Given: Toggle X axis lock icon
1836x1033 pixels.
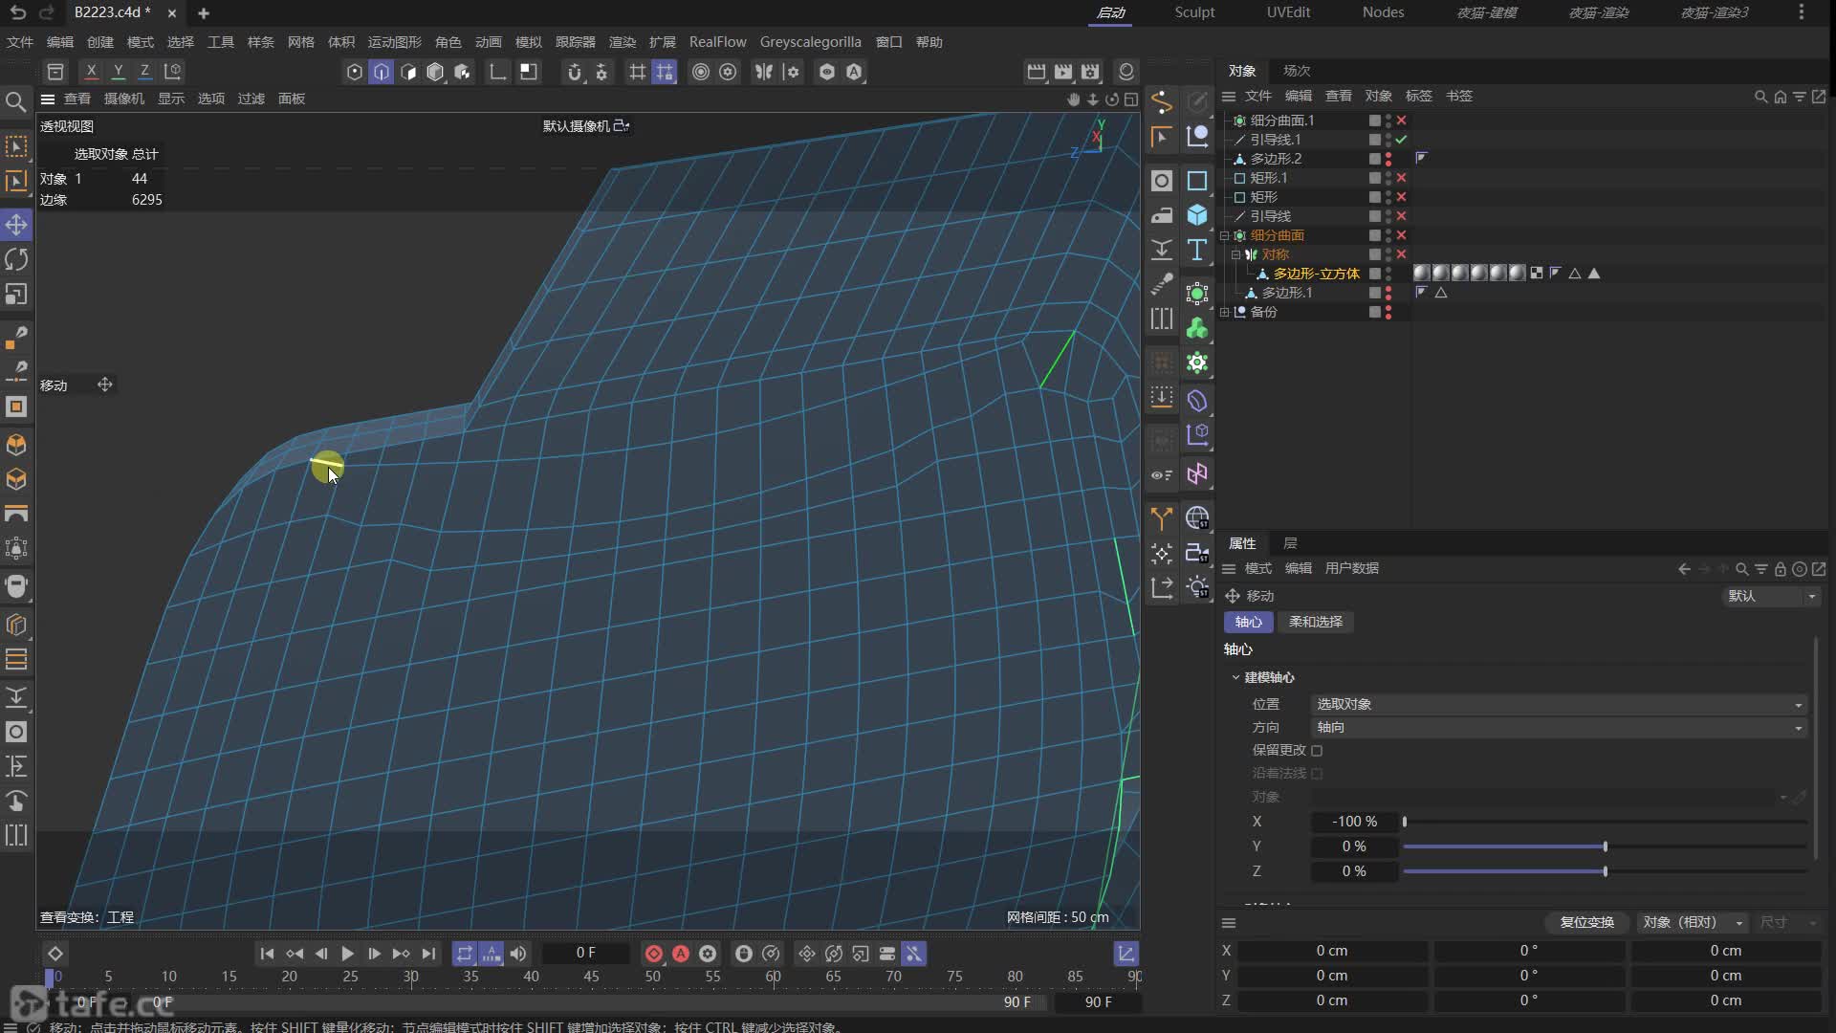Looking at the screenshot, I should point(91,71).
